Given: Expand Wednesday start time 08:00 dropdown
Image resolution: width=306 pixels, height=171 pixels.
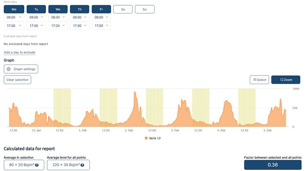Looking at the screenshot, I should [57, 18].
